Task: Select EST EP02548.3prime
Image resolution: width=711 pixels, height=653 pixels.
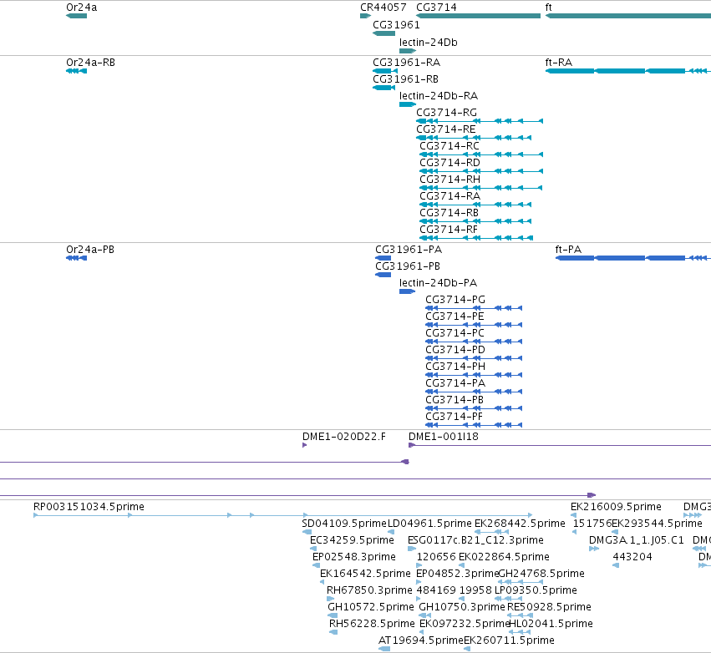Action: point(316,565)
